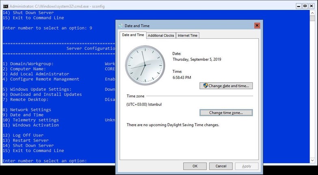Click the console scrollbar down arrow

click(x=313, y=160)
